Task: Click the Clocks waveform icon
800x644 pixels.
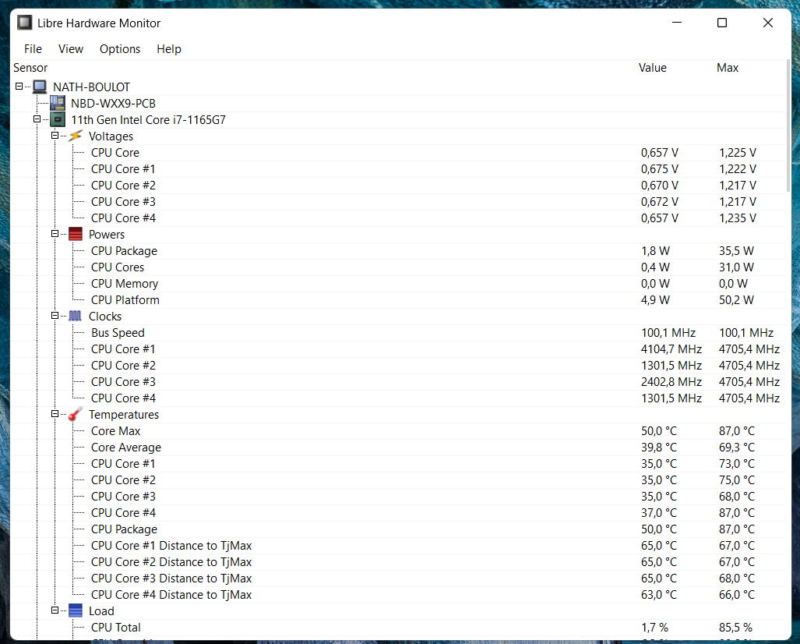Action: coord(76,316)
